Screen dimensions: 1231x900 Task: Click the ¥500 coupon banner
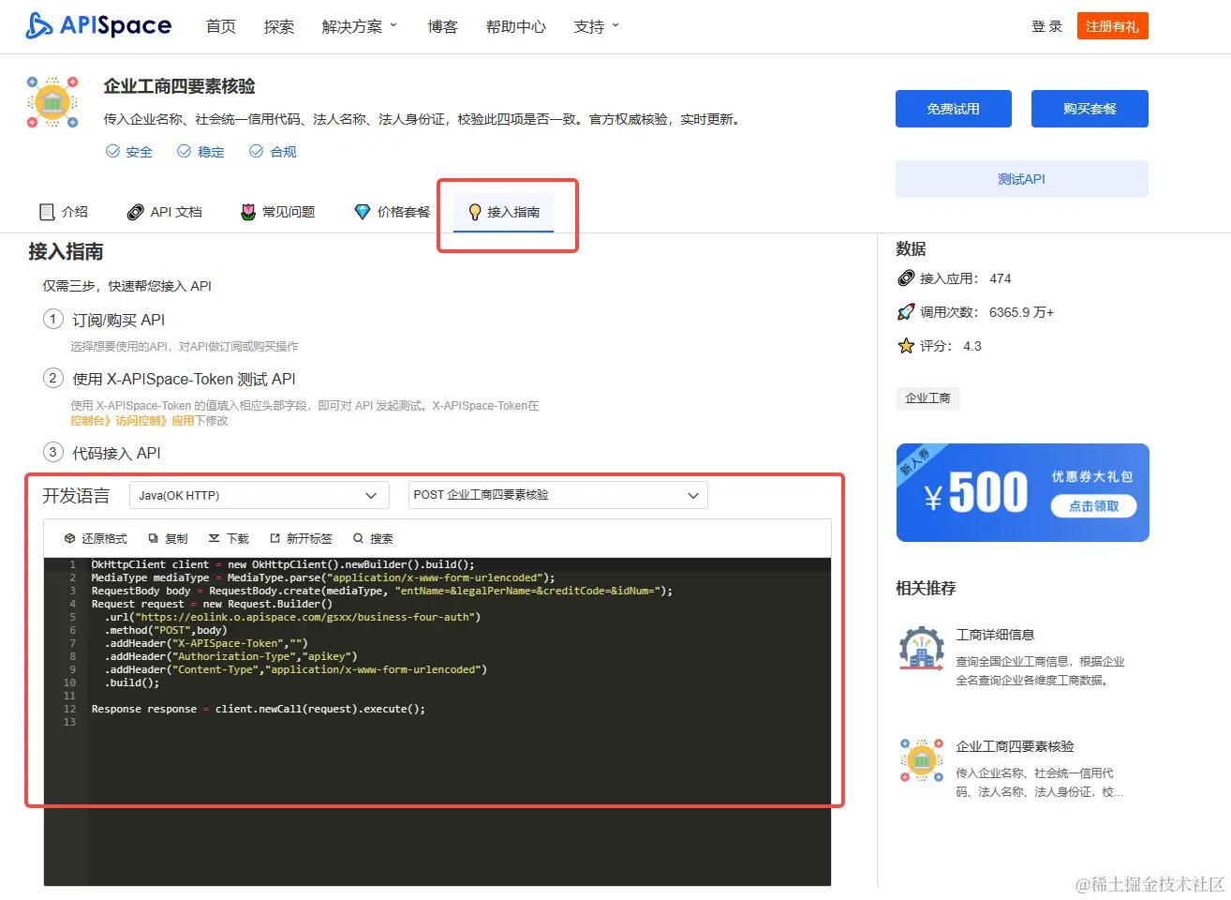tap(1022, 492)
